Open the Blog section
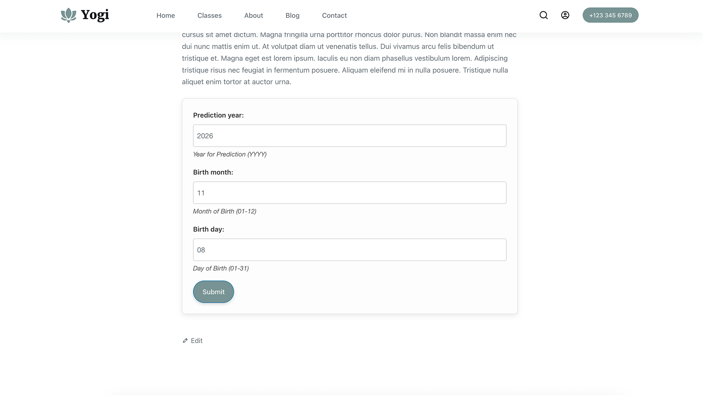This screenshot has height=395, width=703. 292,15
